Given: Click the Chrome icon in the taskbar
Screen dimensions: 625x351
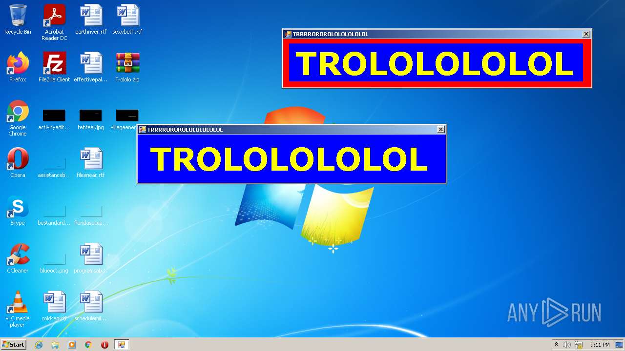Looking at the screenshot, I should (x=88, y=345).
